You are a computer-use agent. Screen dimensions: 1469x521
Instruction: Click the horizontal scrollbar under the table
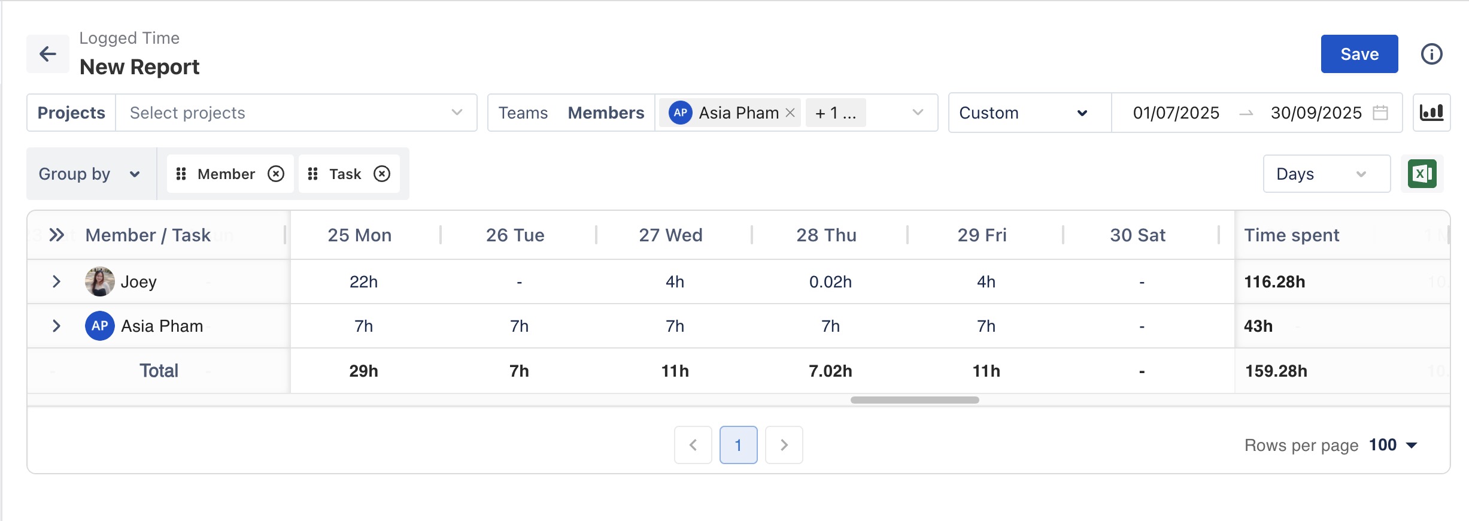tap(914, 400)
